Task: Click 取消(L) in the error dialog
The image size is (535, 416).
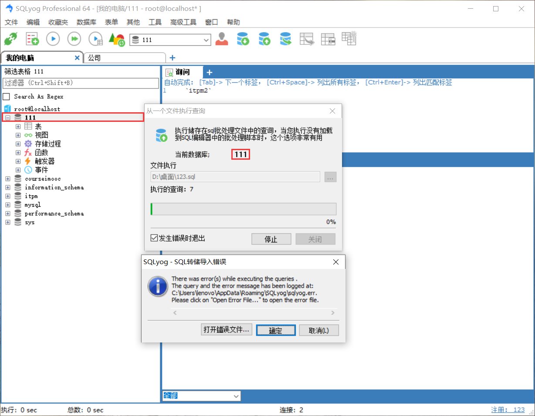Action: point(318,330)
